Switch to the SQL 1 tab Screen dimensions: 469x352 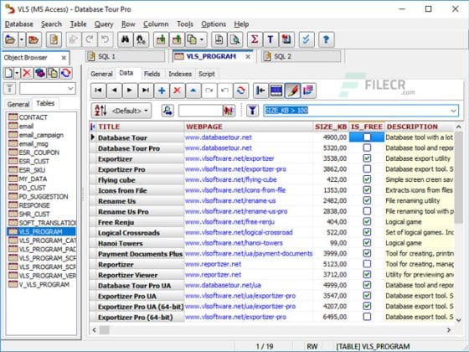[x=125, y=56]
